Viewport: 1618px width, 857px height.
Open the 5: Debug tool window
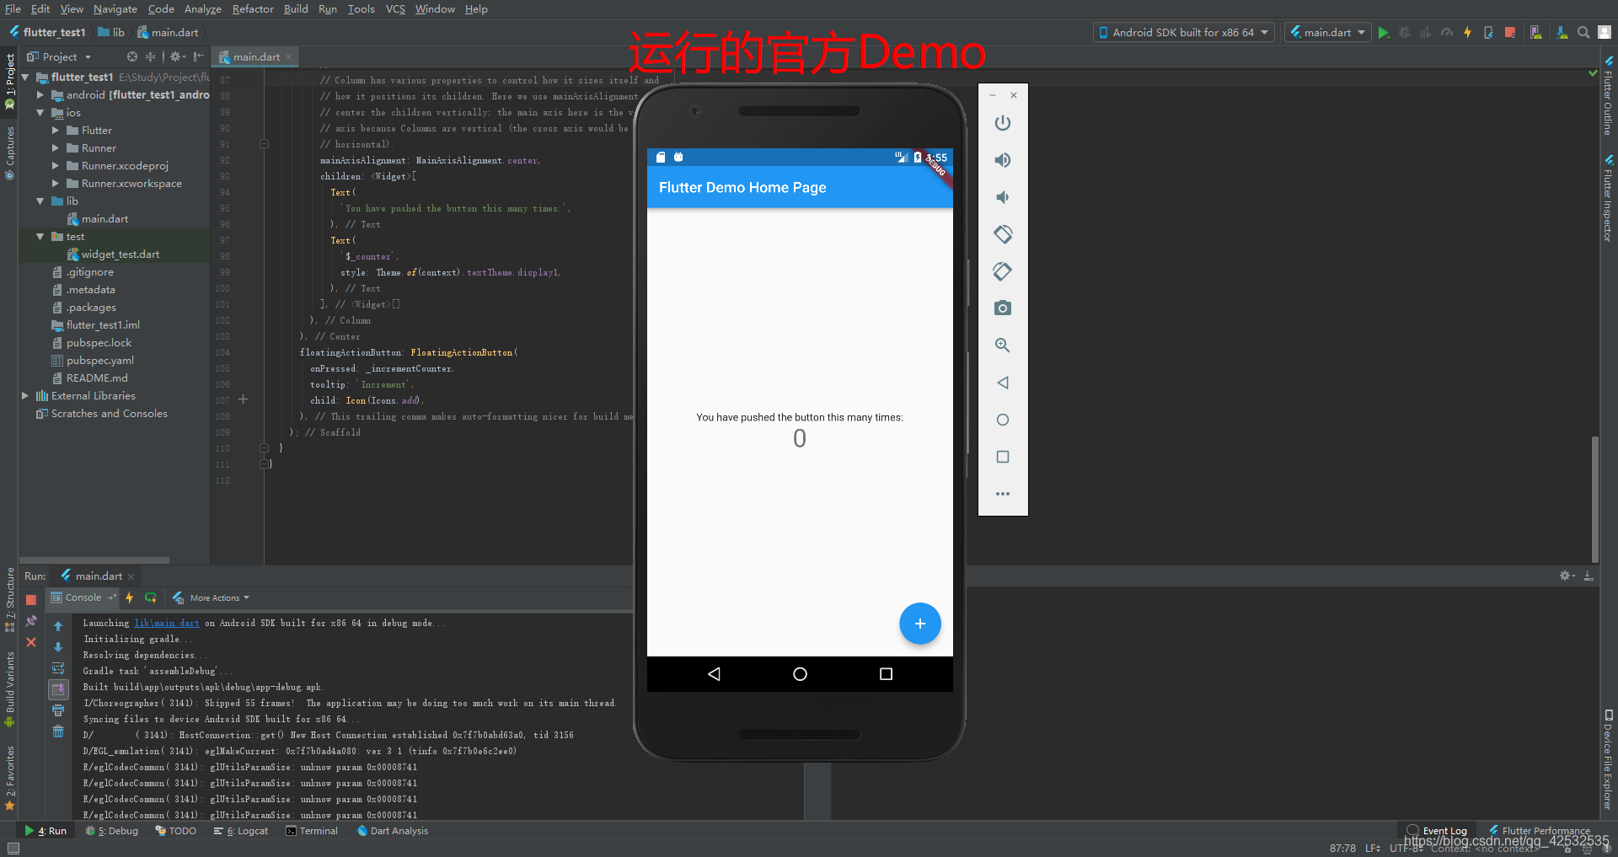tap(111, 831)
